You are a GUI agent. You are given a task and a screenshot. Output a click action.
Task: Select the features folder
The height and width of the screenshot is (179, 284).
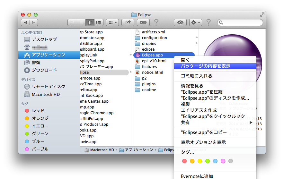tap(149, 67)
